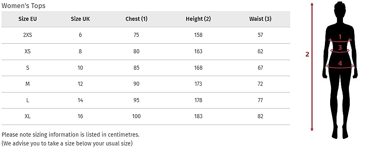The height and width of the screenshot is (149, 379).
Task: Click the height marker number 2 beside arrow
Action: point(307,54)
